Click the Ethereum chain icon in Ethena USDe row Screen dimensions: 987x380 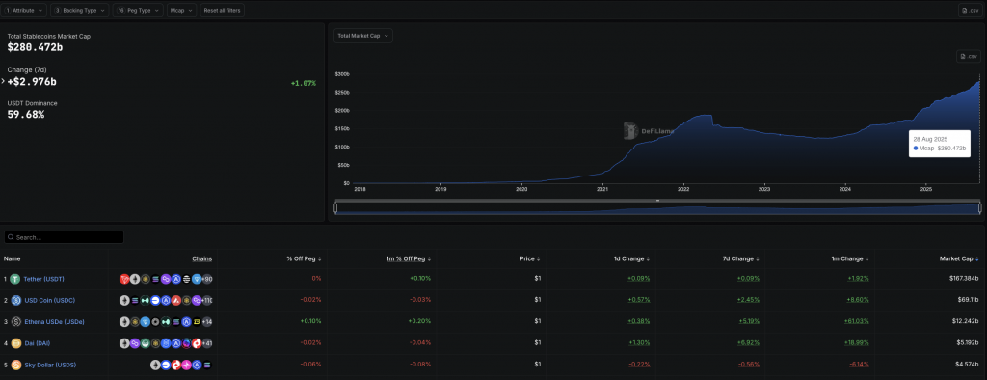[124, 321]
